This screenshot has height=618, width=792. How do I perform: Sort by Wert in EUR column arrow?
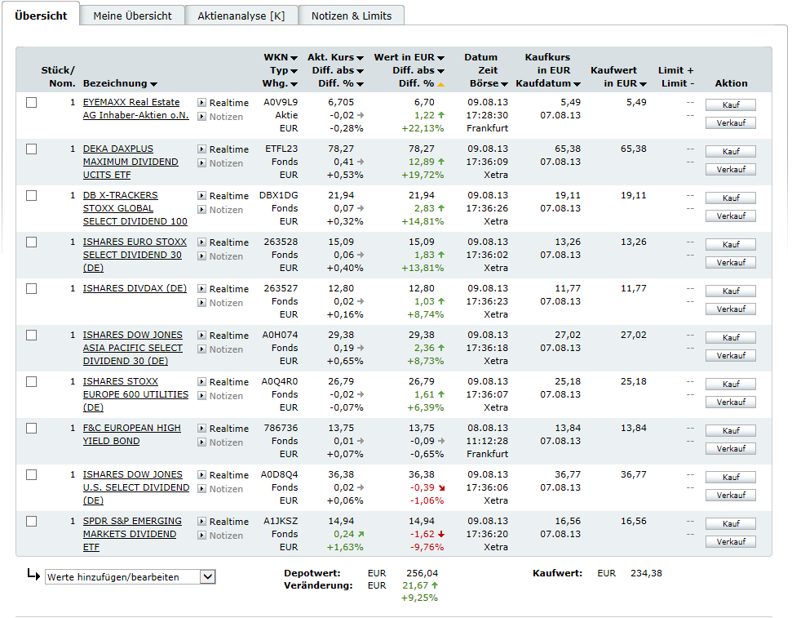pyautogui.click(x=441, y=58)
